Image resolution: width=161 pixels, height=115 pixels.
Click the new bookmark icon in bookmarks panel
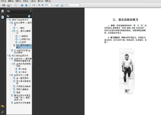29,16
